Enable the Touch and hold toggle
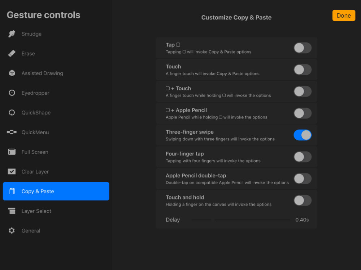The width and height of the screenshot is (361, 270). (x=303, y=201)
